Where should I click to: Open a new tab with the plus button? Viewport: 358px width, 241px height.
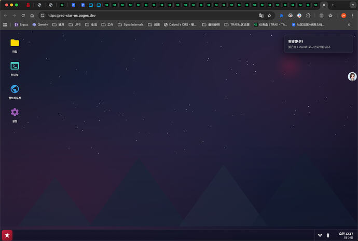coord(333,5)
